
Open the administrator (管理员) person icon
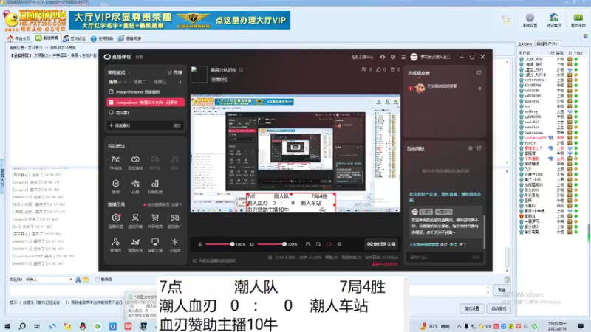[x=116, y=244]
